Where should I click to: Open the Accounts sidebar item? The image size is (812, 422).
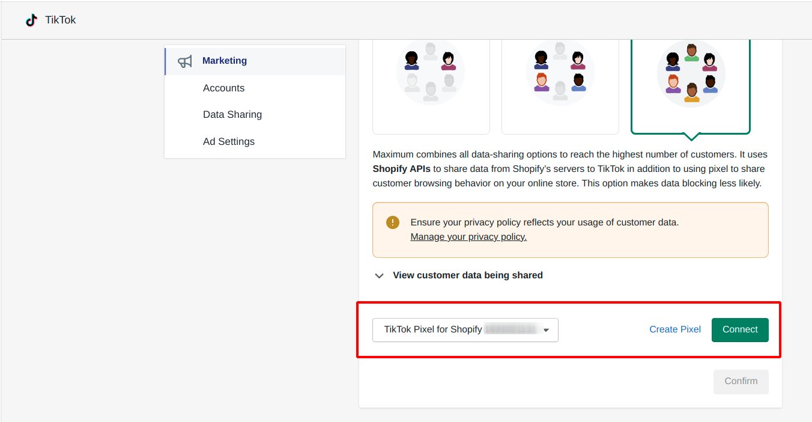(x=223, y=88)
